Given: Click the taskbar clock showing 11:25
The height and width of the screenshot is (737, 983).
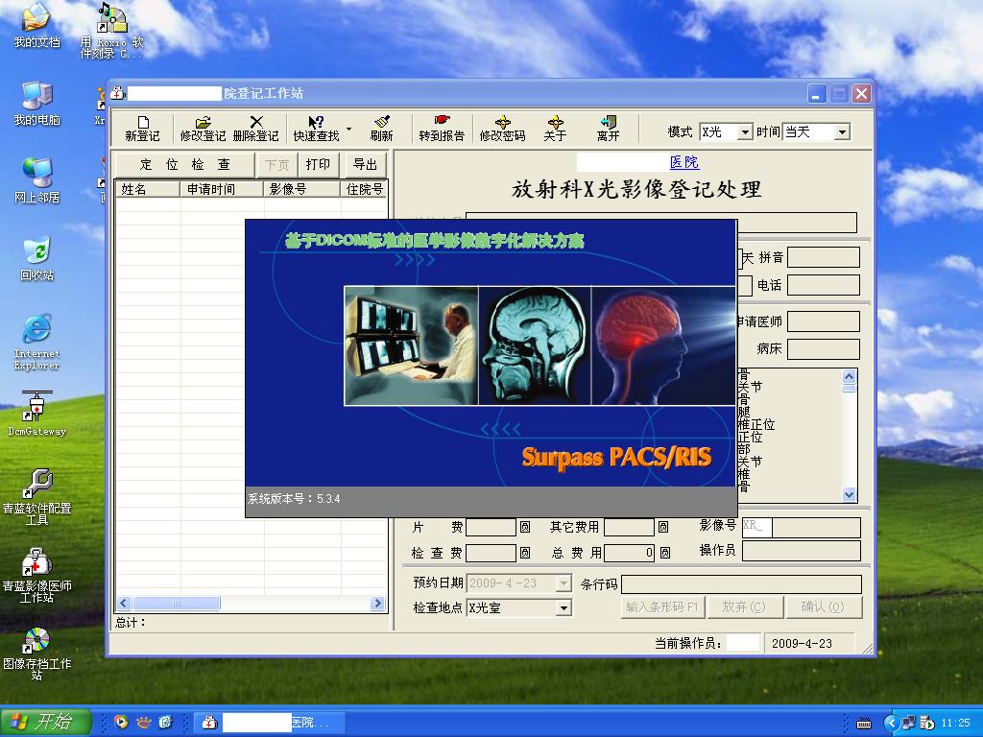Looking at the screenshot, I should [x=956, y=723].
